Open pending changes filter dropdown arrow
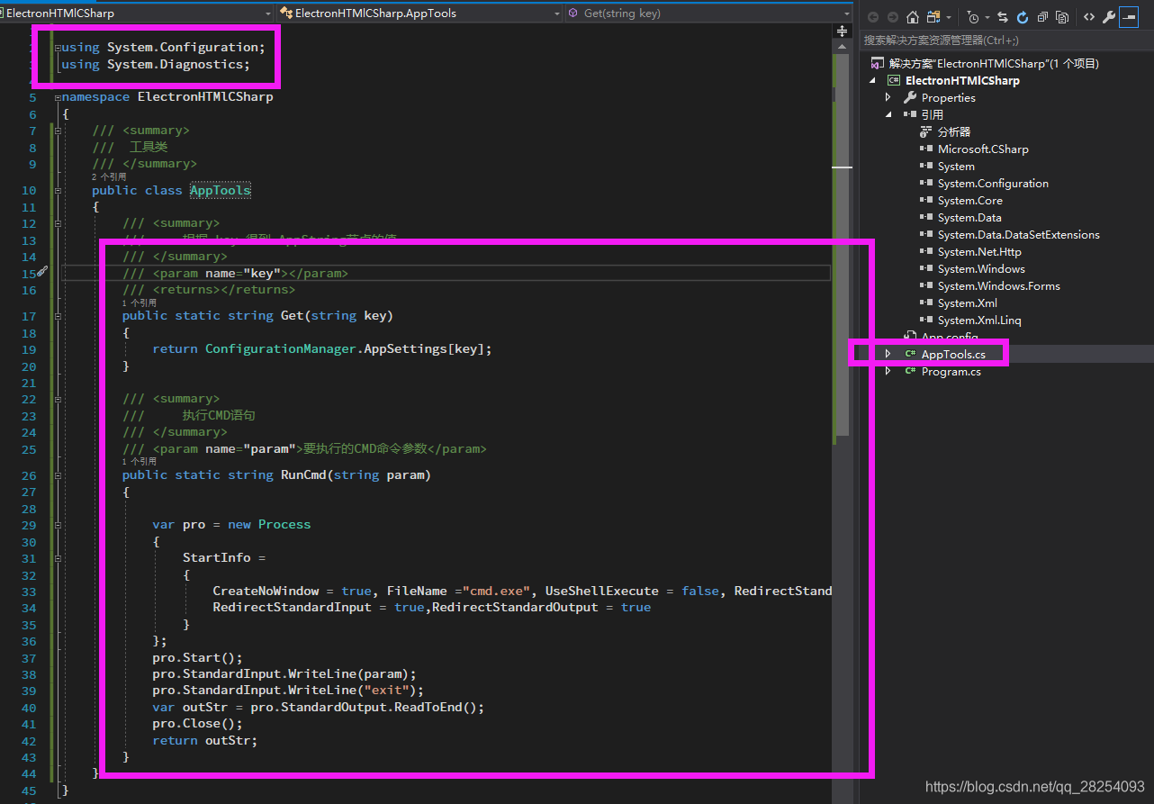 pos(987,18)
